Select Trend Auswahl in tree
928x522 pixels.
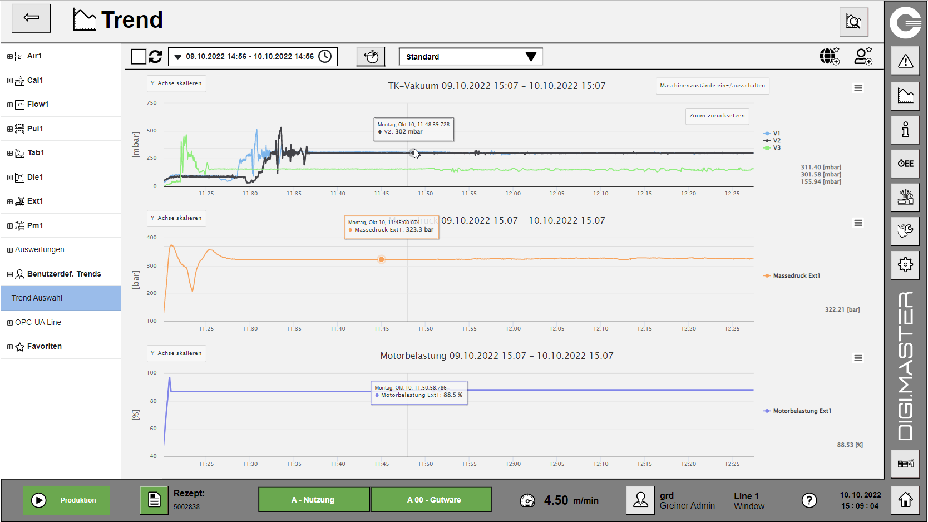click(x=61, y=298)
